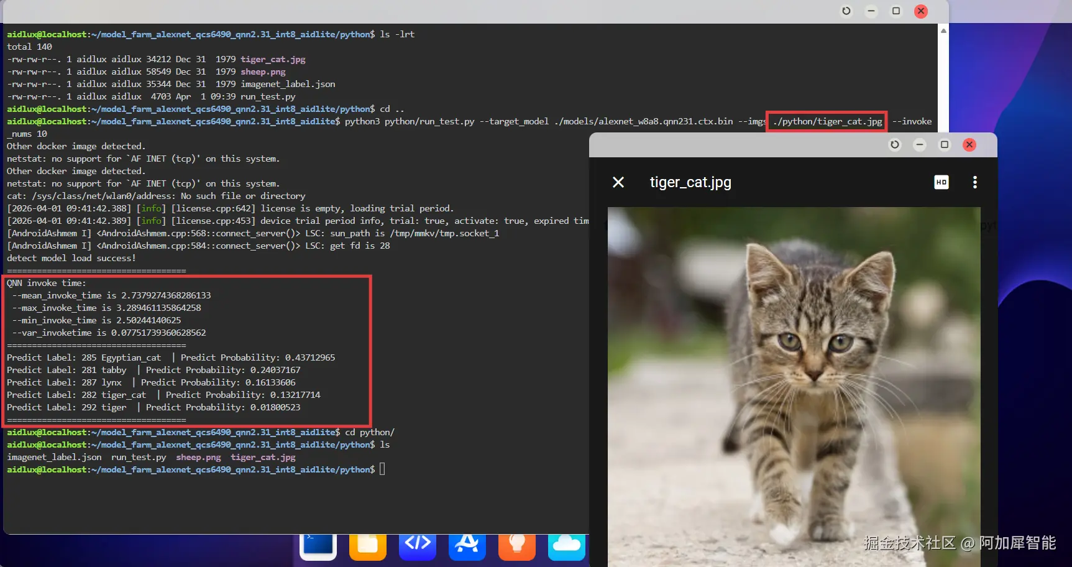The height and width of the screenshot is (567, 1072).
Task: Open the cloud app in dock
Action: coord(567,546)
